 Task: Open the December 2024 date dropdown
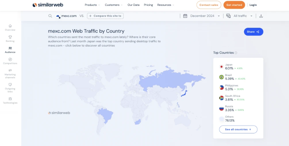click(205, 16)
